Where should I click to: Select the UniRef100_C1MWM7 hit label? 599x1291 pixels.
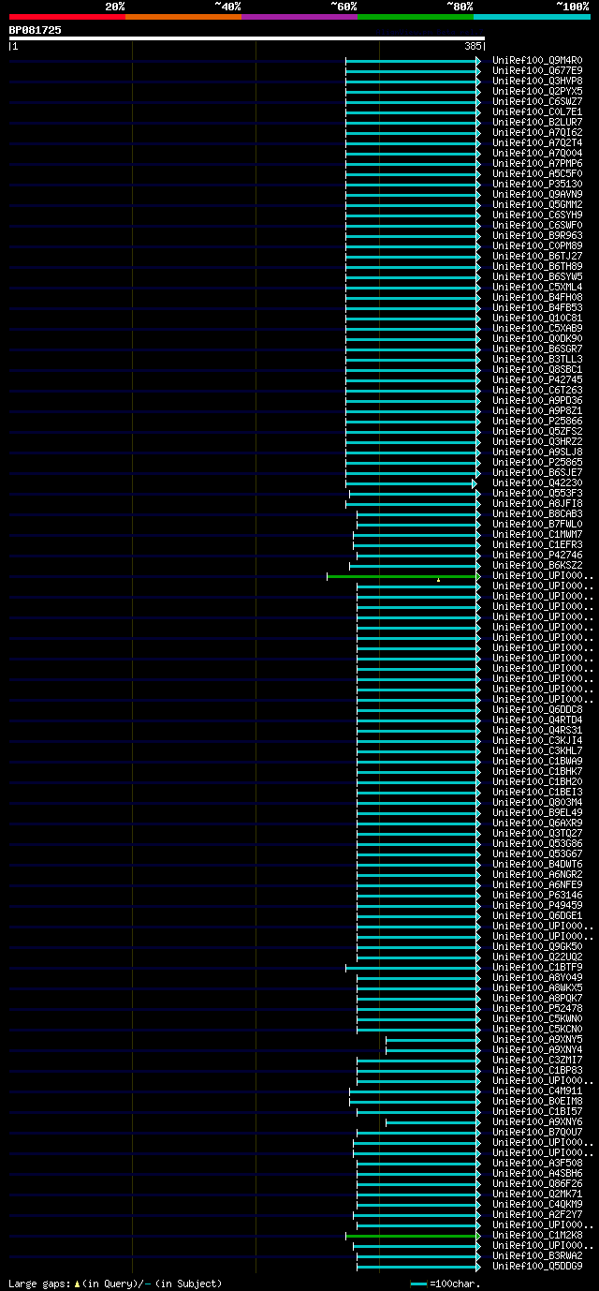coord(537,534)
